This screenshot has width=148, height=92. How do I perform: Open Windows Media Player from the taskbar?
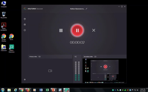coord(34,90)
